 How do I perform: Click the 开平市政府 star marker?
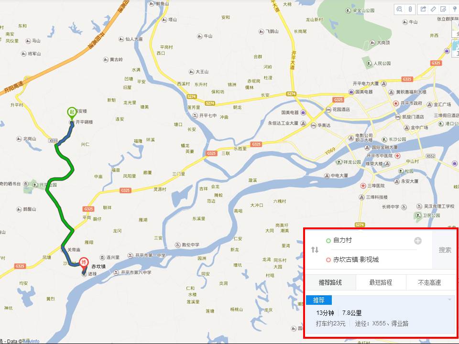click(396, 103)
